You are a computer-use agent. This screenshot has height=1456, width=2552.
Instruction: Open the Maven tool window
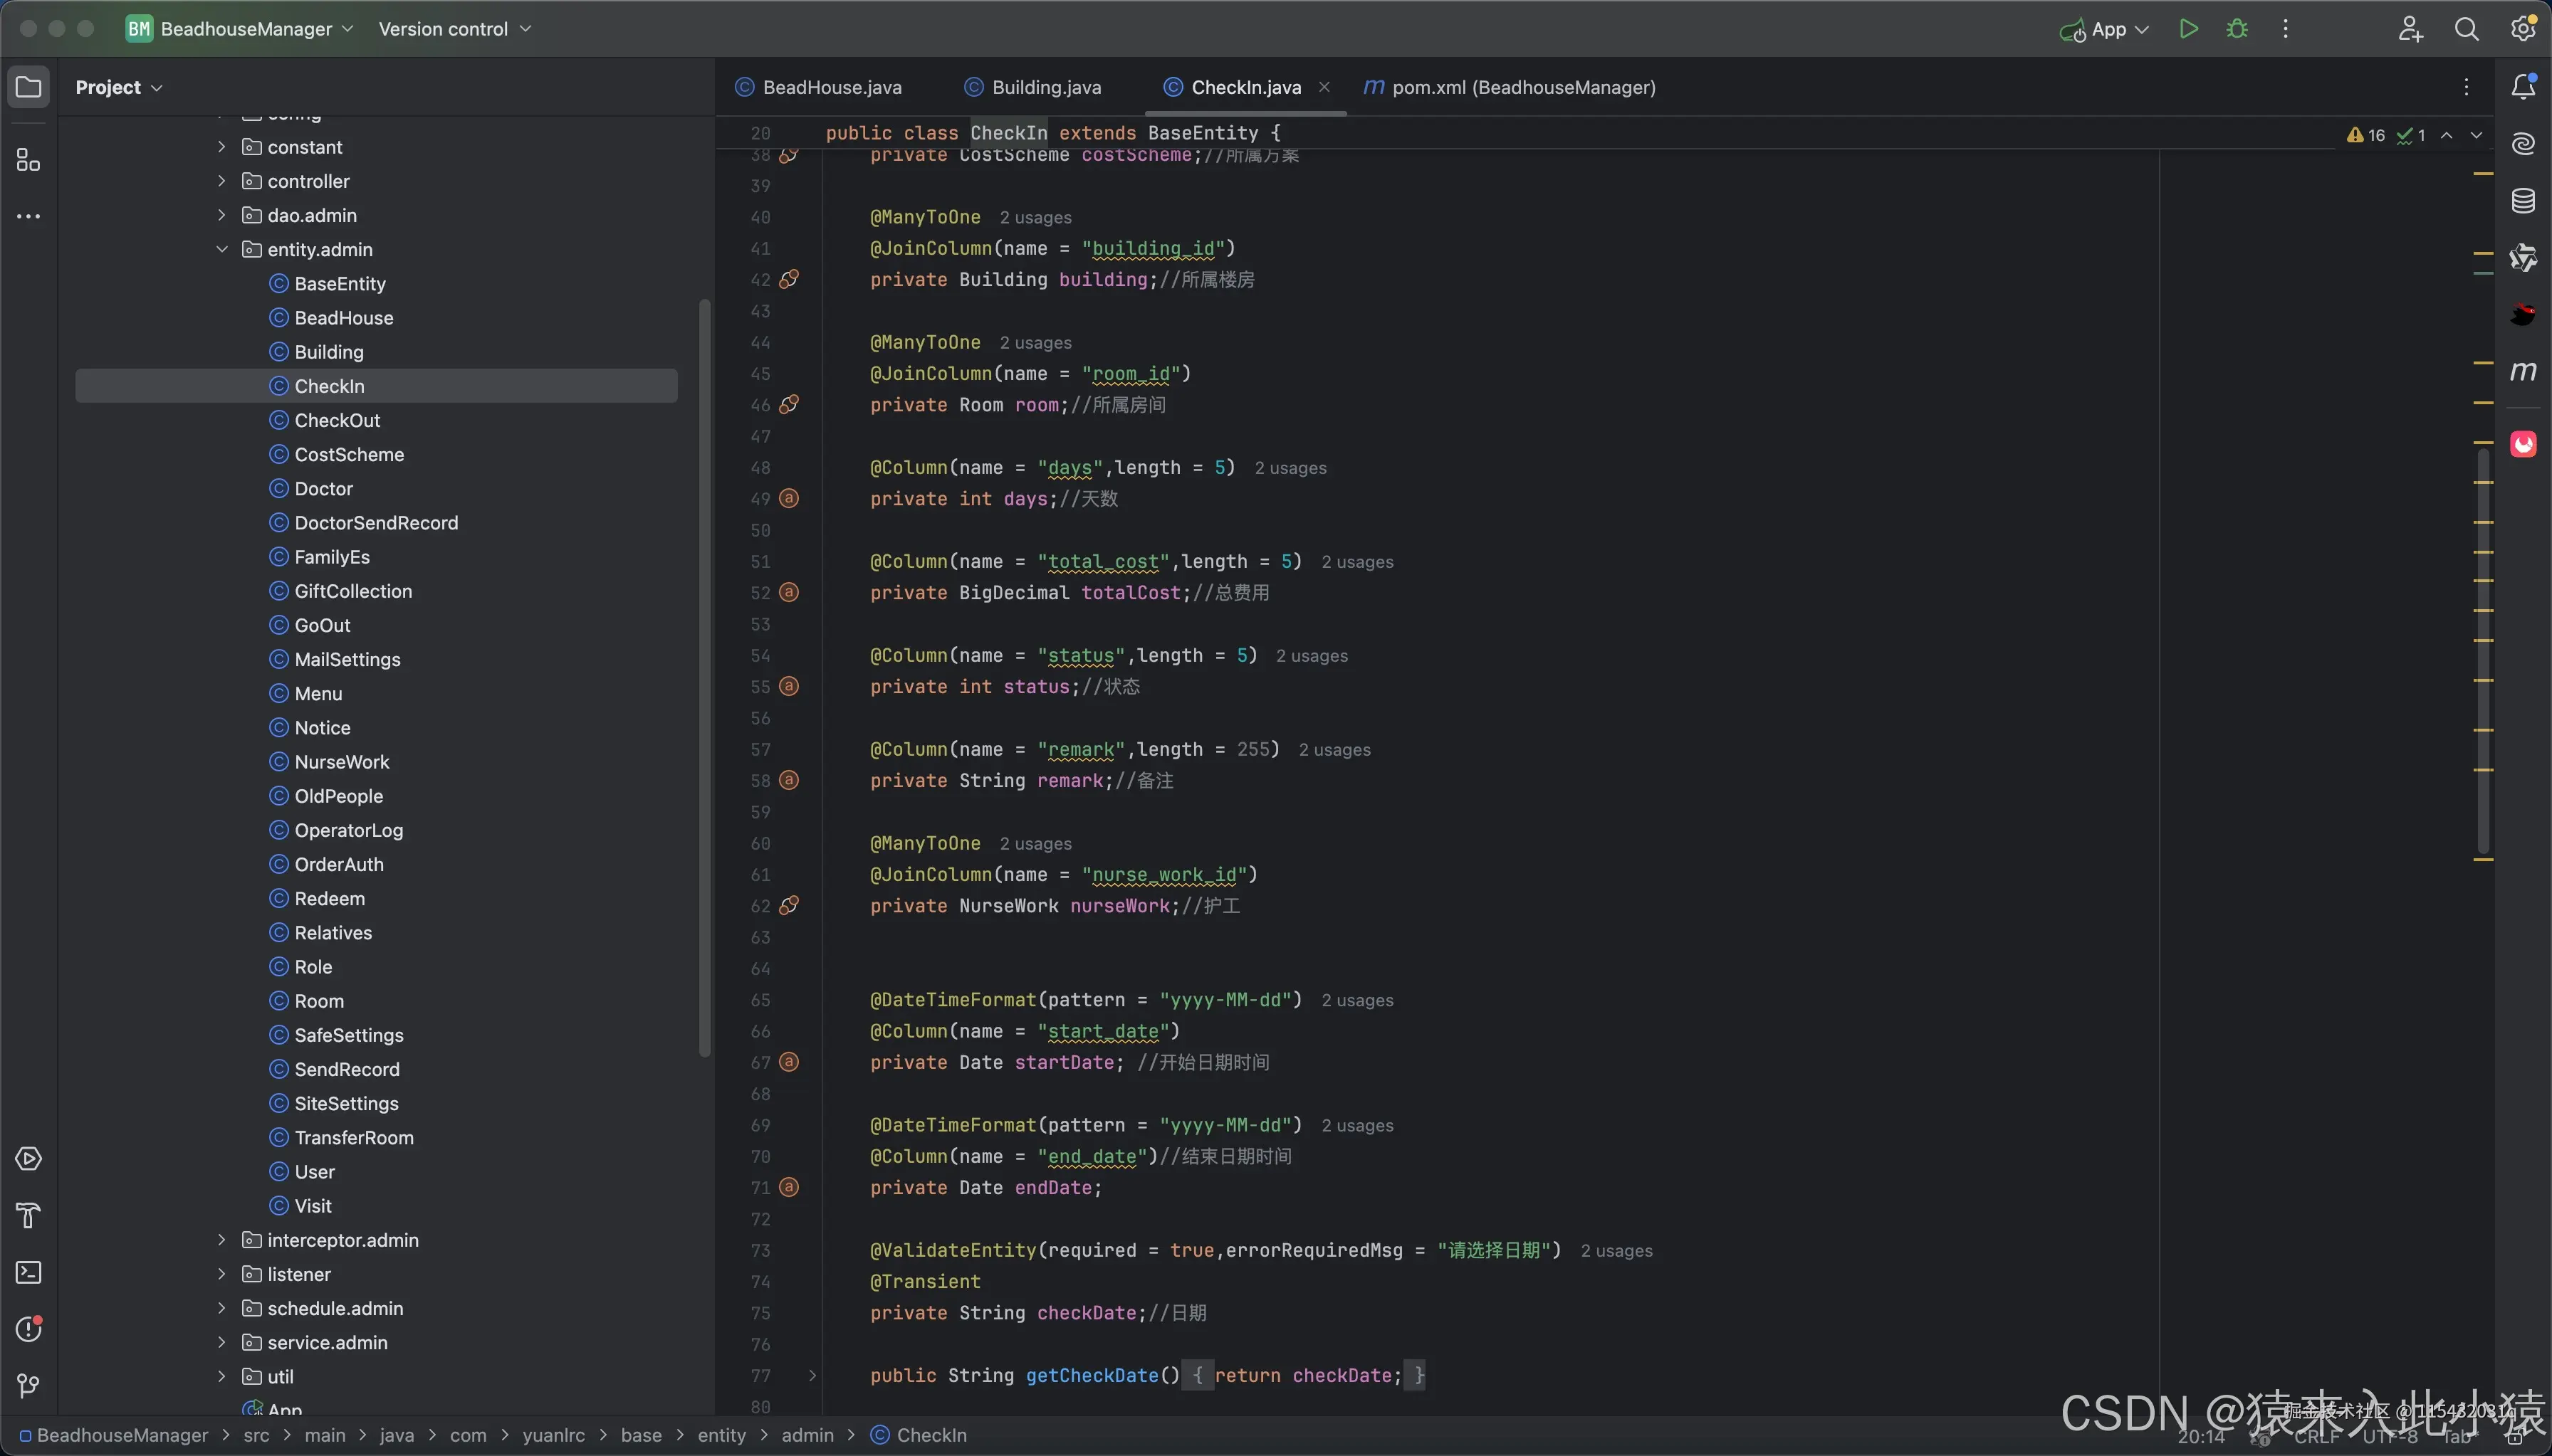[x=2523, y=371]
